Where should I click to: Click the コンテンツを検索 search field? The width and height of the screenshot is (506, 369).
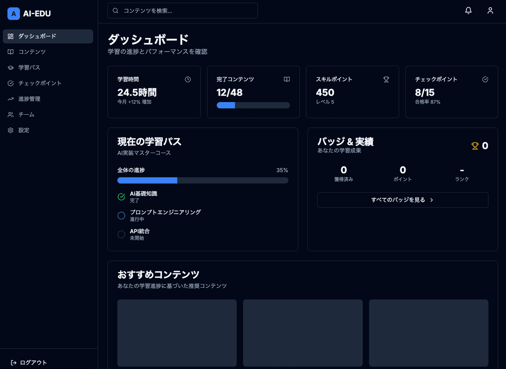click(182, 11)
